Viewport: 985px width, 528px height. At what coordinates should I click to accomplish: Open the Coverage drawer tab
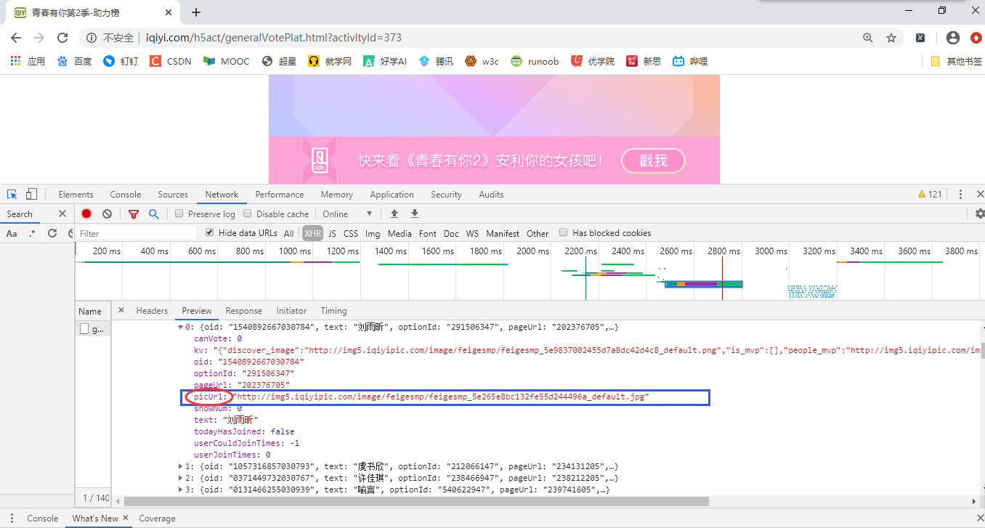pos(157,519)
